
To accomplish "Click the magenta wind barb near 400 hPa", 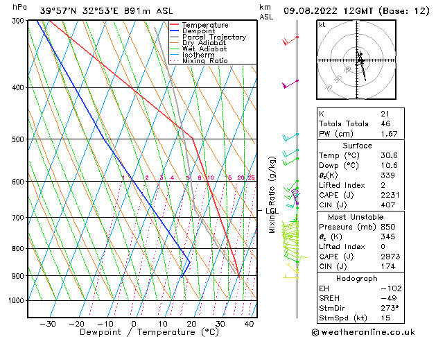I will click(290, 85).
